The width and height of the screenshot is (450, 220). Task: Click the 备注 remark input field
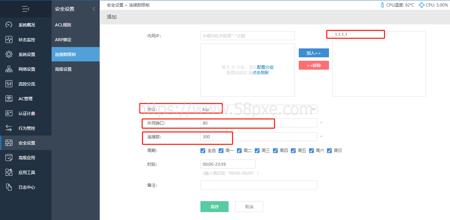[x=259, y=185]
